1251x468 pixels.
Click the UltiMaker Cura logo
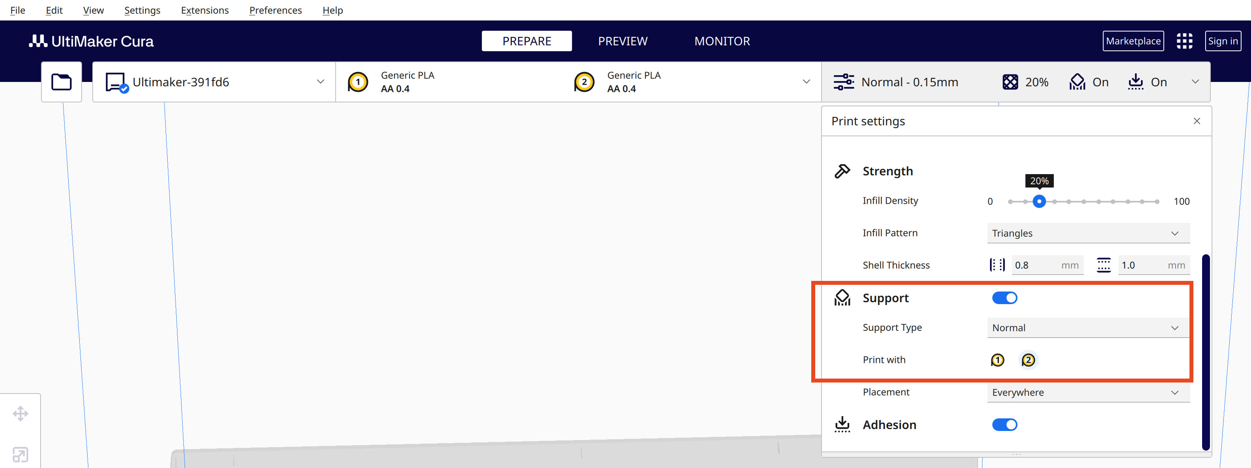91,41
